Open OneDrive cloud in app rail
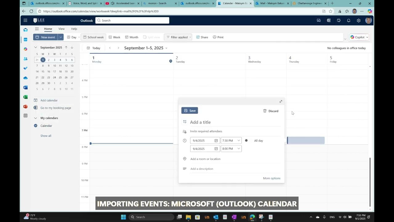This screenshot has width=394, height=222. (x=26, y=78)
